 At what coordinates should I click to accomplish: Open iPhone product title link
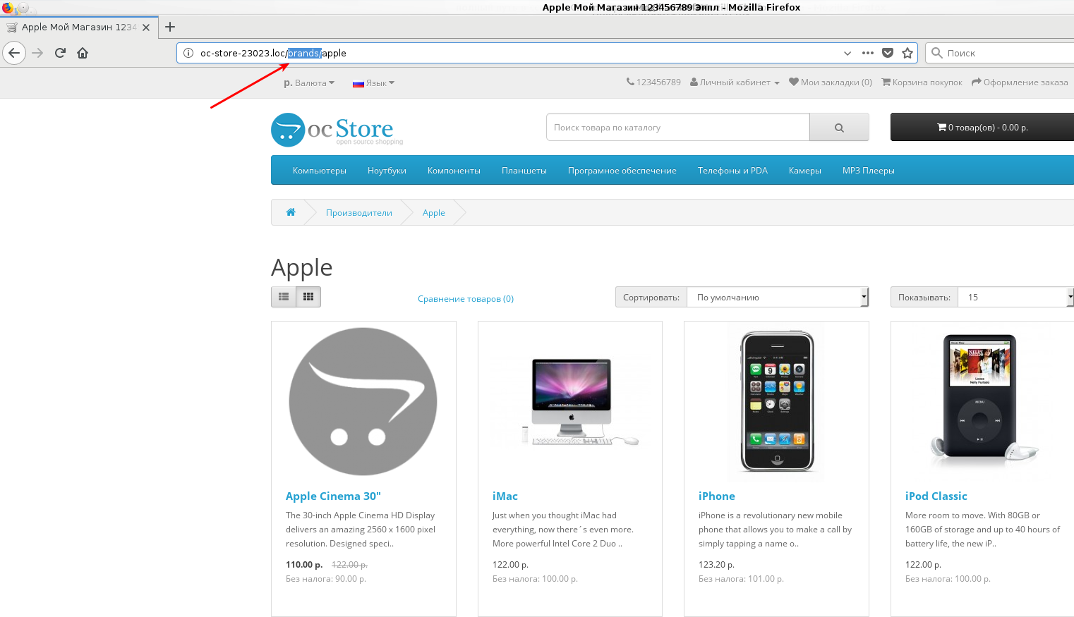coord(717,496)
